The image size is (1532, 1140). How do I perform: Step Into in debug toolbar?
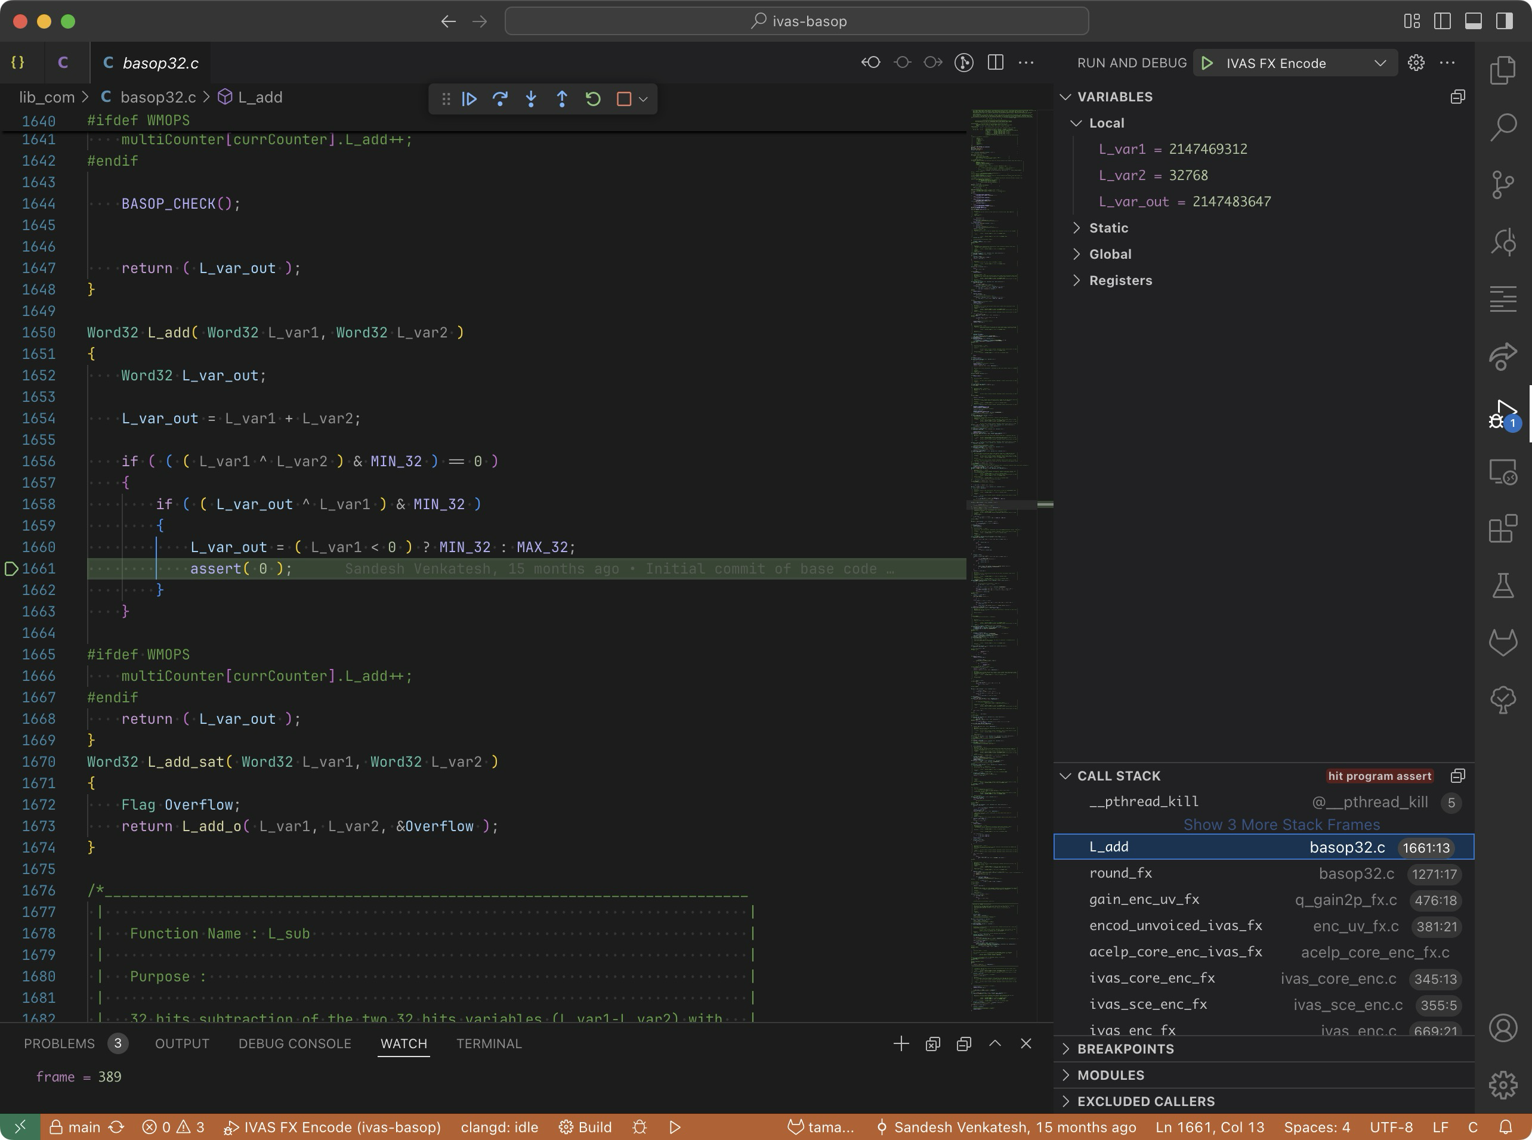click(x=531, y=99)
